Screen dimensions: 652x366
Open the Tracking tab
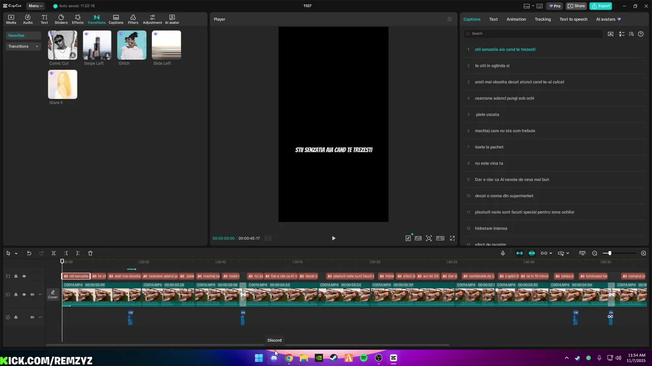coord(542,19)
